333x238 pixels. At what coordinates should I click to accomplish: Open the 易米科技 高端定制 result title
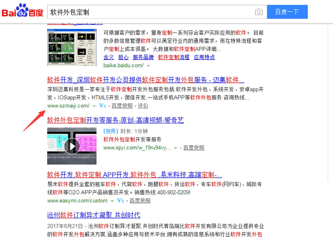point(134,175)
